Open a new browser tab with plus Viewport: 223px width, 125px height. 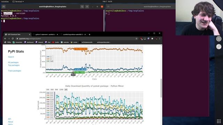[x=90, y=34]
